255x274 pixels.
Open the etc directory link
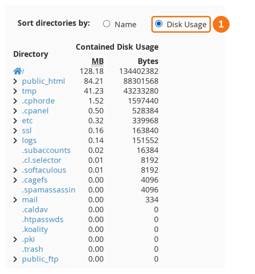[x=27, y=121]
